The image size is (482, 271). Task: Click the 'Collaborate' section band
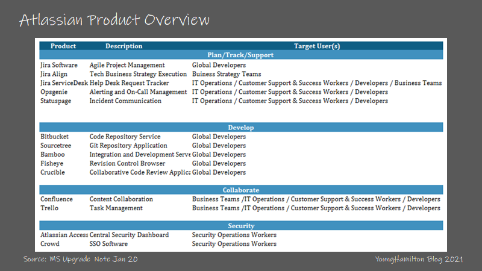pyautogui.click(x=241, y=190)
